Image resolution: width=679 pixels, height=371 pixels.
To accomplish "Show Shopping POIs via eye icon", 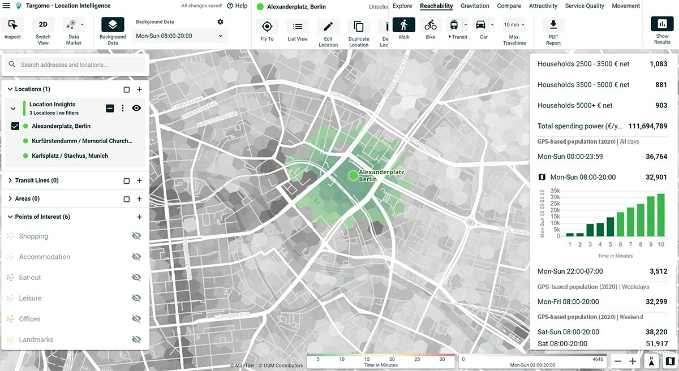I will [136, 236].
